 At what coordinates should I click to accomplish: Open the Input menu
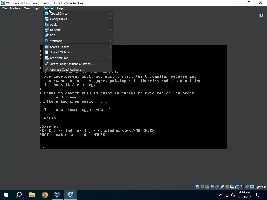(x=37, y=8)
